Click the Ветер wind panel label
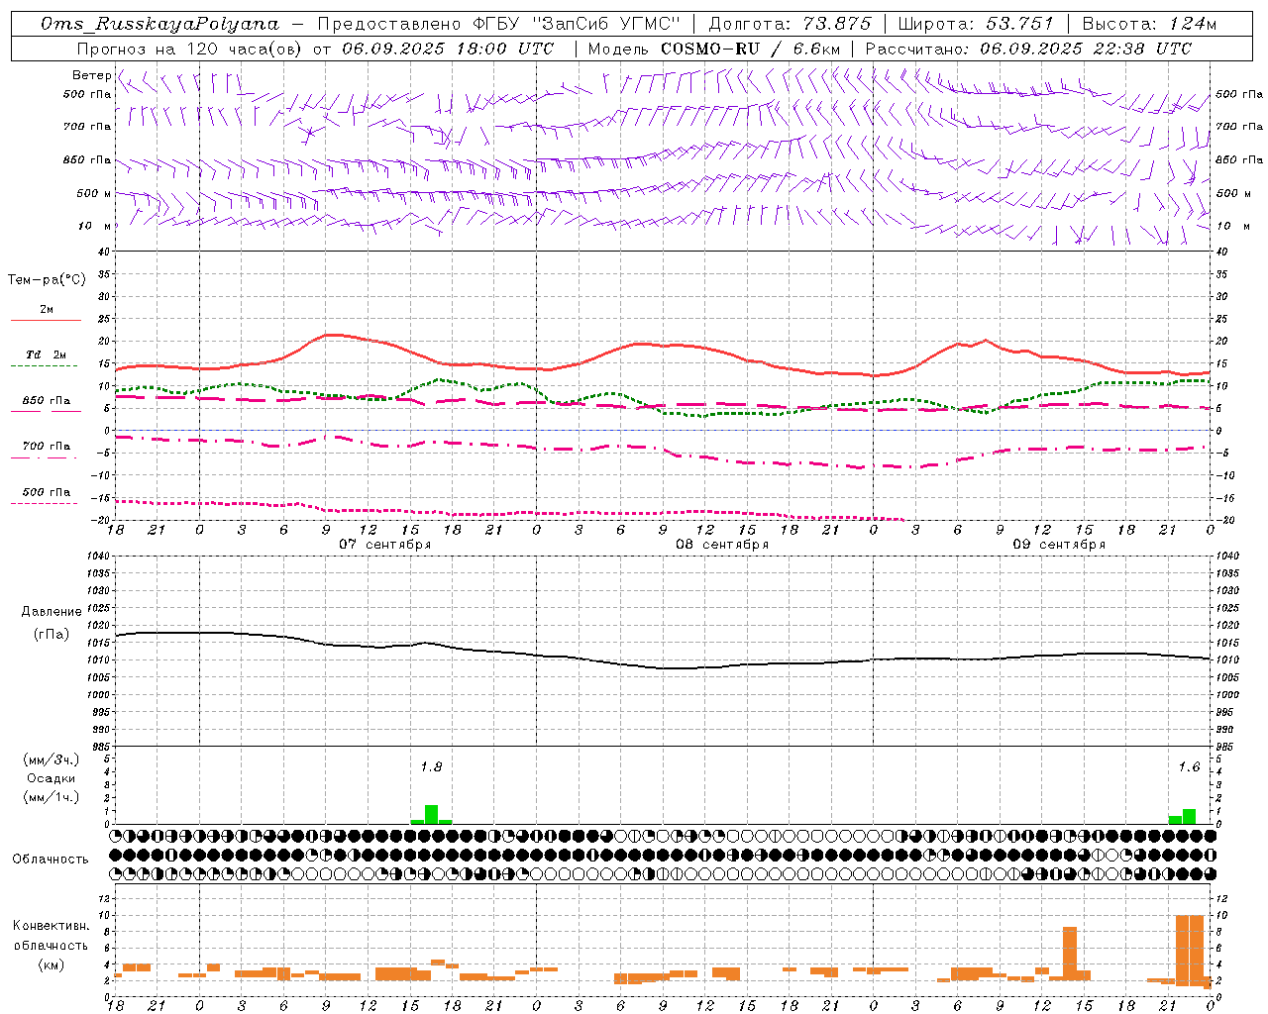Screen dimensions: 1268x1014 tap(91, 75)
